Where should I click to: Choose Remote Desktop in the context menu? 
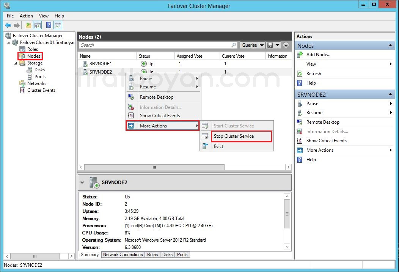(163, 97)
